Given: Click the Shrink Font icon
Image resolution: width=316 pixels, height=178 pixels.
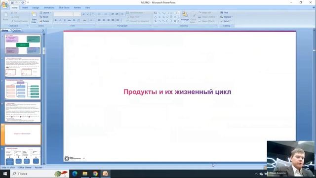Looking at the screenshot, I should coord(88,14).
